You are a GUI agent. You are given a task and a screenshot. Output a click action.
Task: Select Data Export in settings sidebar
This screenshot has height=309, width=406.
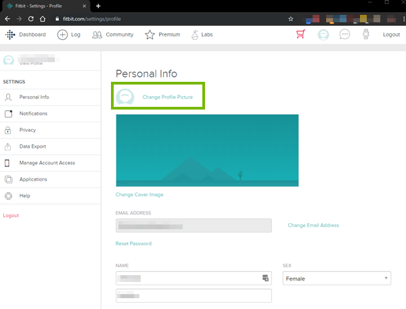(x=51, y=147)
